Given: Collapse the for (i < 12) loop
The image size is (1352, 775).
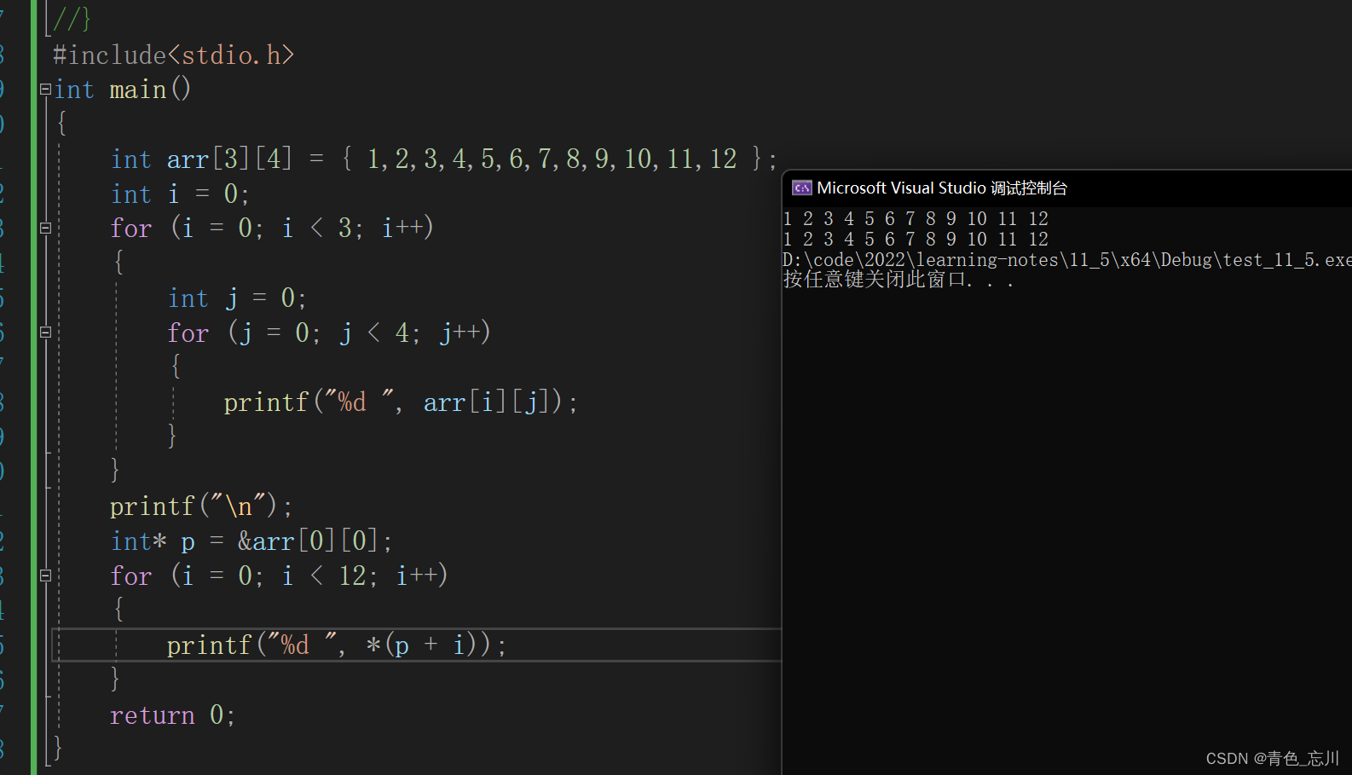Looking at the screenshot, I should click(45, 575).
